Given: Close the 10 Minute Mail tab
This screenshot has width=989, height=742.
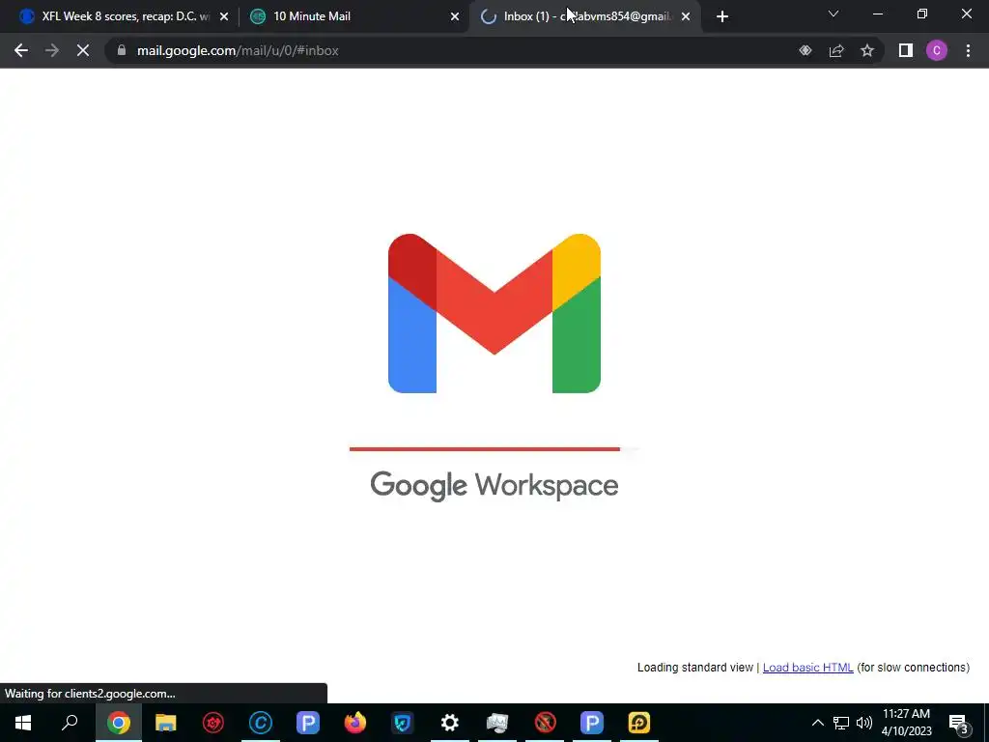Looking at the screenshot, I should (x=455, y=16).
